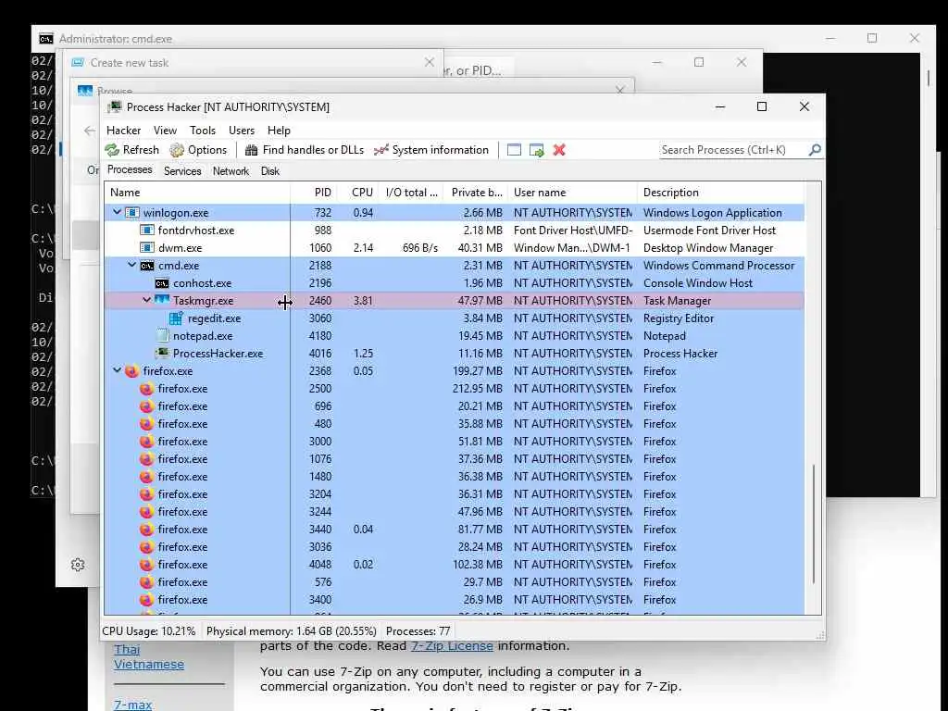Image resolution: width=948 pixels, height=711 pixels.
Task: Select the Registry Editor description cell
Action: [x=679, y=318]
